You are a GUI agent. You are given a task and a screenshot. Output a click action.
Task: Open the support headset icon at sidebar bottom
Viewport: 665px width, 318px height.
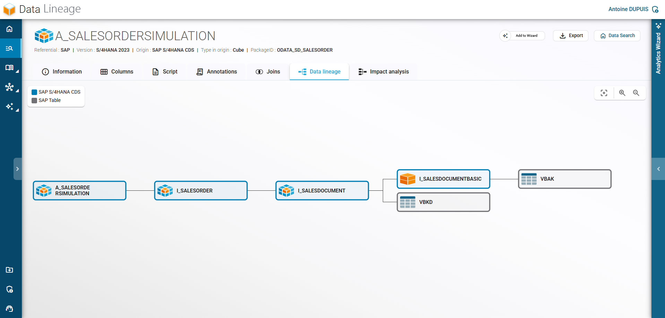(9, 309)
